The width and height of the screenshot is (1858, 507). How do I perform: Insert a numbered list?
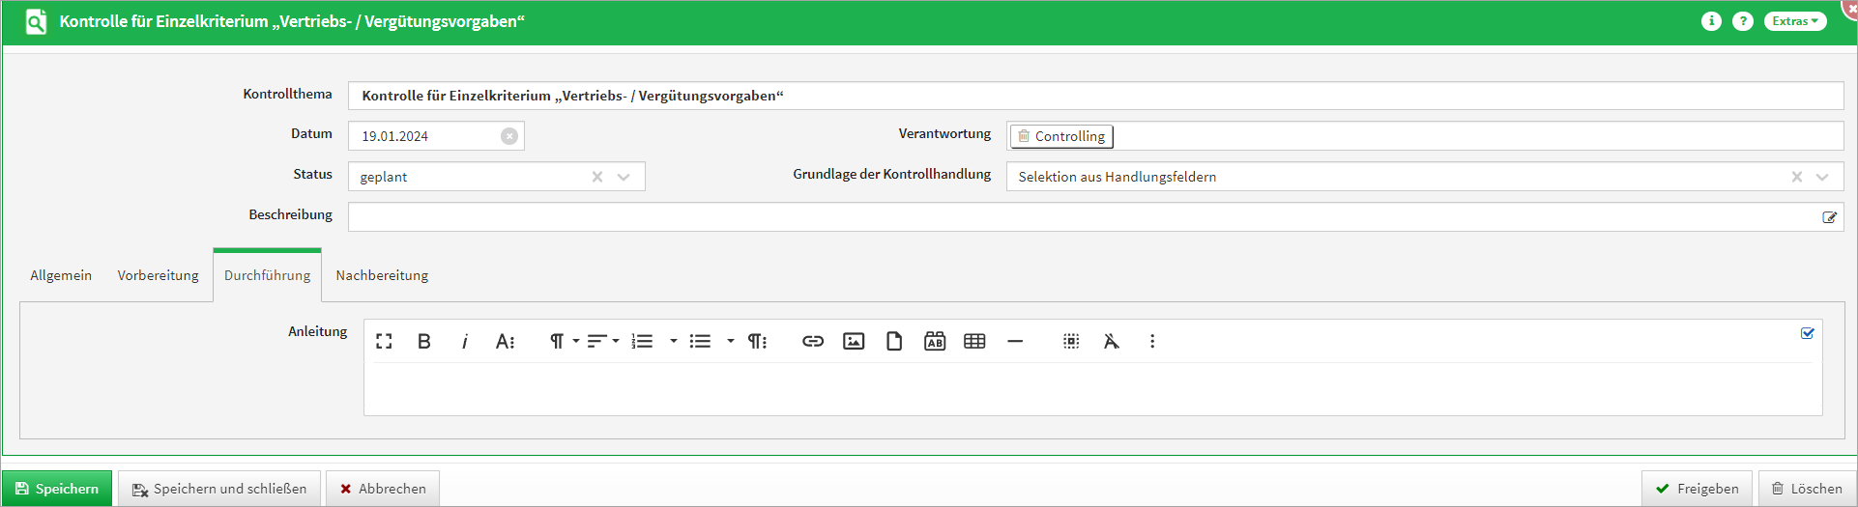(642, 341)
